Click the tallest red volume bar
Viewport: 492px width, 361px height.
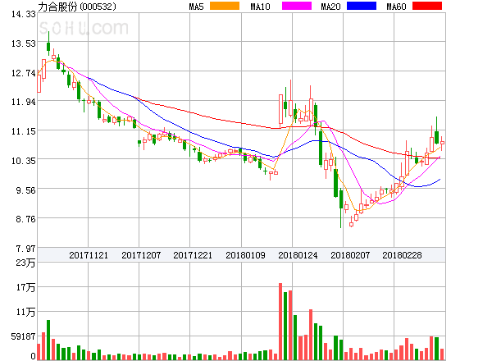(x=280, y=322)
